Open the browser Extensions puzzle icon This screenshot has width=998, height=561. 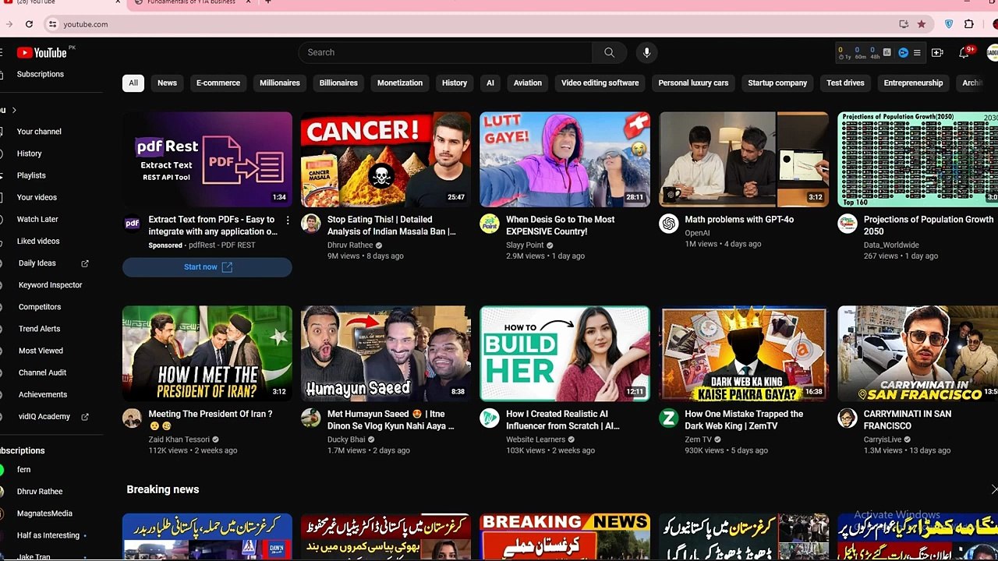969,24
